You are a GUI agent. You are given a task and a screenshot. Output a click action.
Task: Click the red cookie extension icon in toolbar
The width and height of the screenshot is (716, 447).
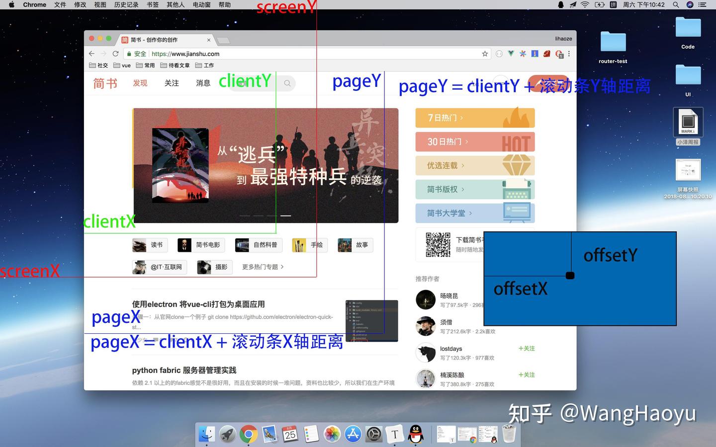tap(546, 53)
